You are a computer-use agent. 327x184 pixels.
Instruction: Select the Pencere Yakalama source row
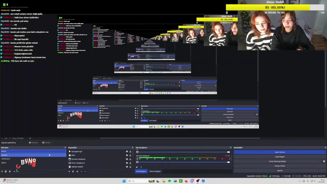[x=100, y=159]
